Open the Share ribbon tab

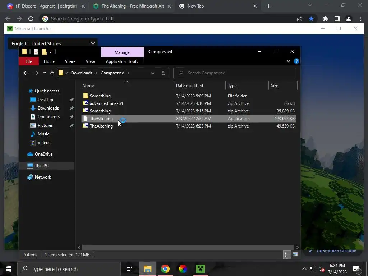70,61
